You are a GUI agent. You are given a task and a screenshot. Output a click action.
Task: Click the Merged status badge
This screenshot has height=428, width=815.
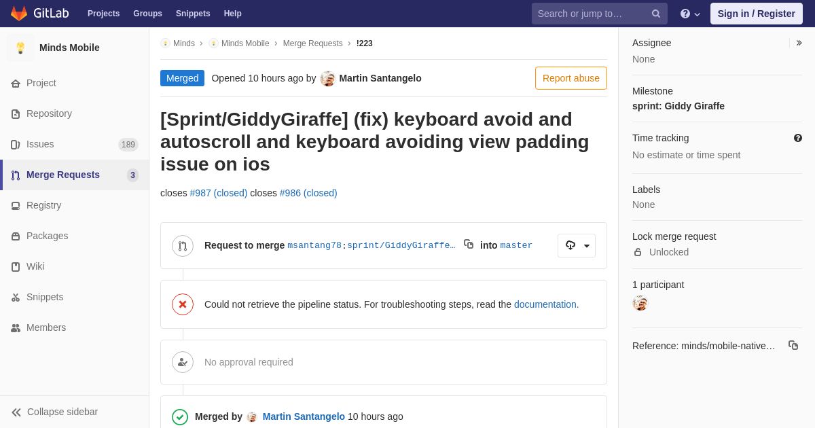(x=182, y=78)
